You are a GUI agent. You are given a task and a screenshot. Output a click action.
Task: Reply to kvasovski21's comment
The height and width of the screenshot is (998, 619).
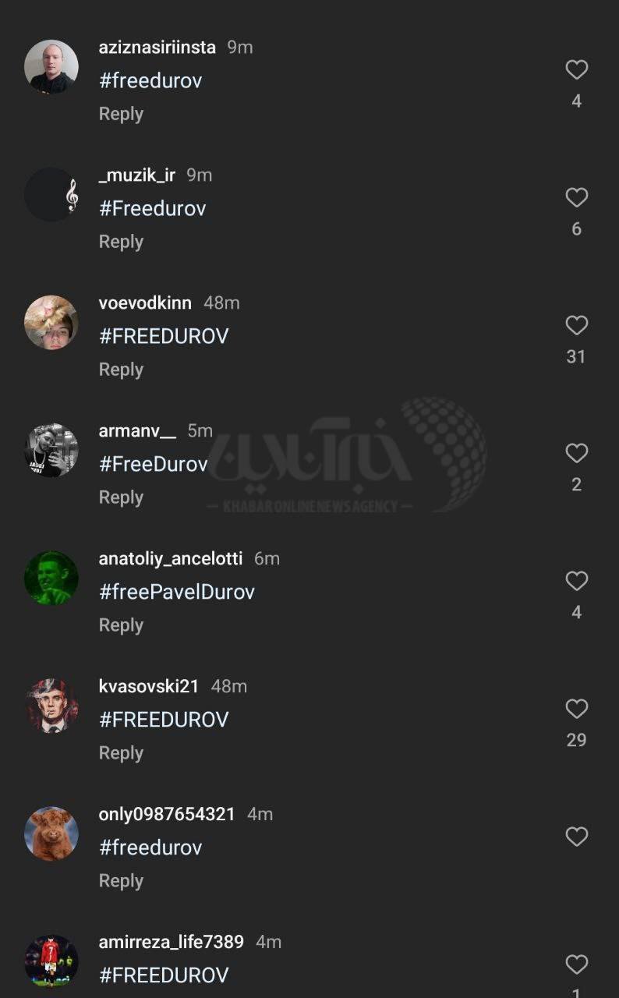[x=121, y=753]
